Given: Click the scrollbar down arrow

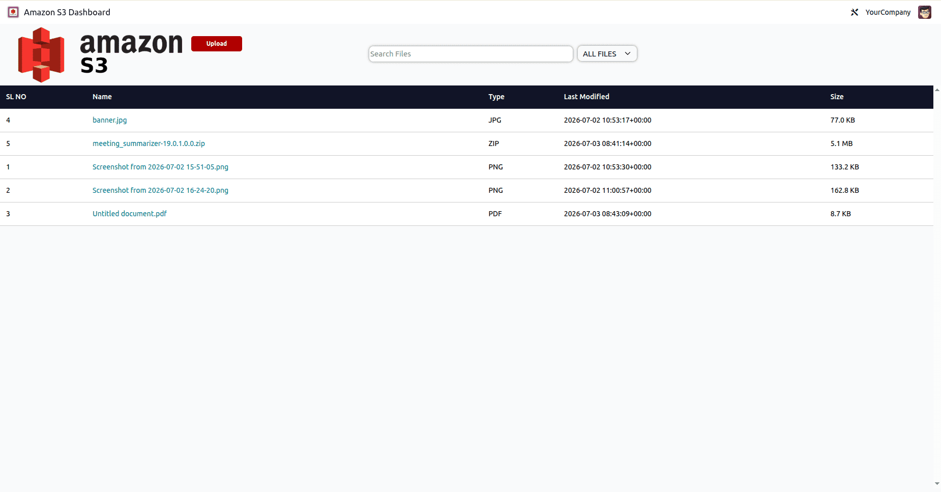Looking at the screenshot, I should (937, 484).
